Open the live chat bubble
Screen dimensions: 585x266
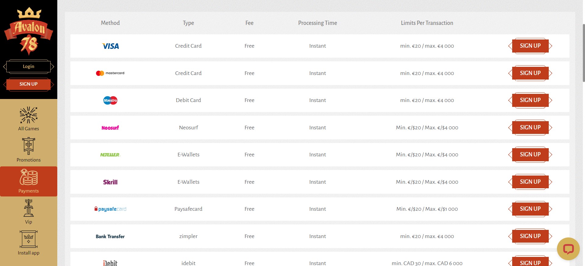568,249
